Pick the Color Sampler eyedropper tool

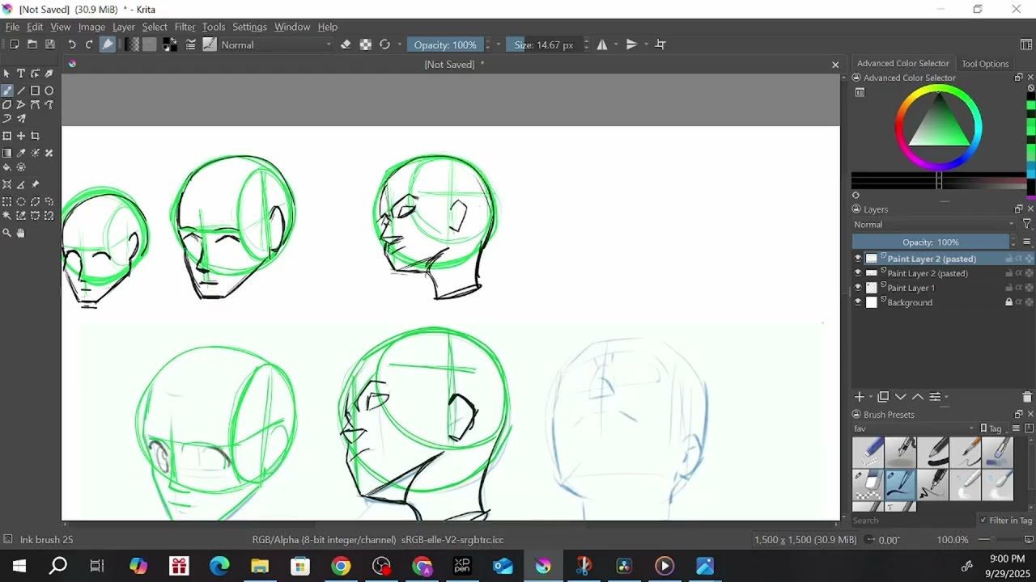coord(21,153)
